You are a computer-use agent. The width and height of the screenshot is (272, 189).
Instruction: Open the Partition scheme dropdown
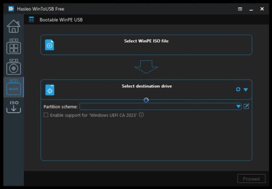click(x=161, y=107)
